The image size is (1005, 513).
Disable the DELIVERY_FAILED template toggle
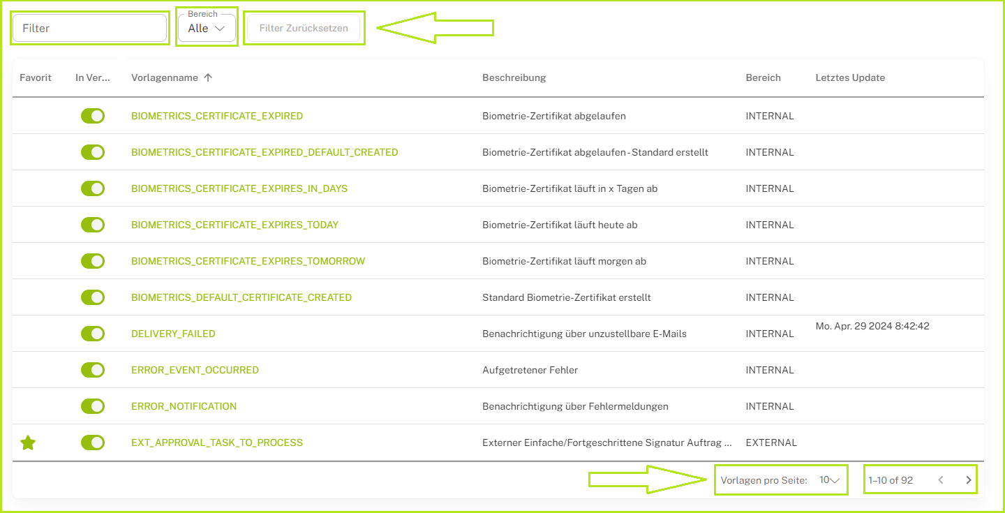point(93,334)
